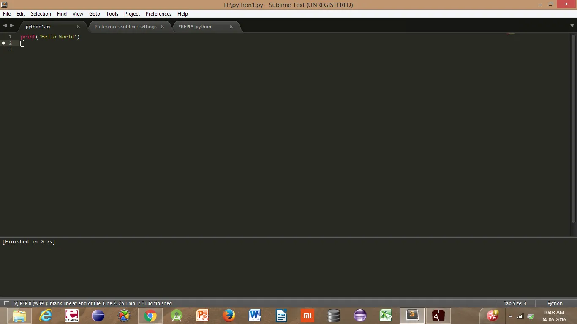The width and height of the screenshot is (577, 324).
Task: Change indentation via Tab Size: 4
Action: 515,303
